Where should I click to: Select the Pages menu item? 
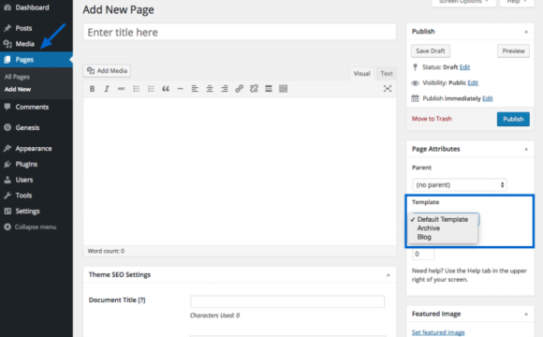pyautogui.click(x=37, y=60)
